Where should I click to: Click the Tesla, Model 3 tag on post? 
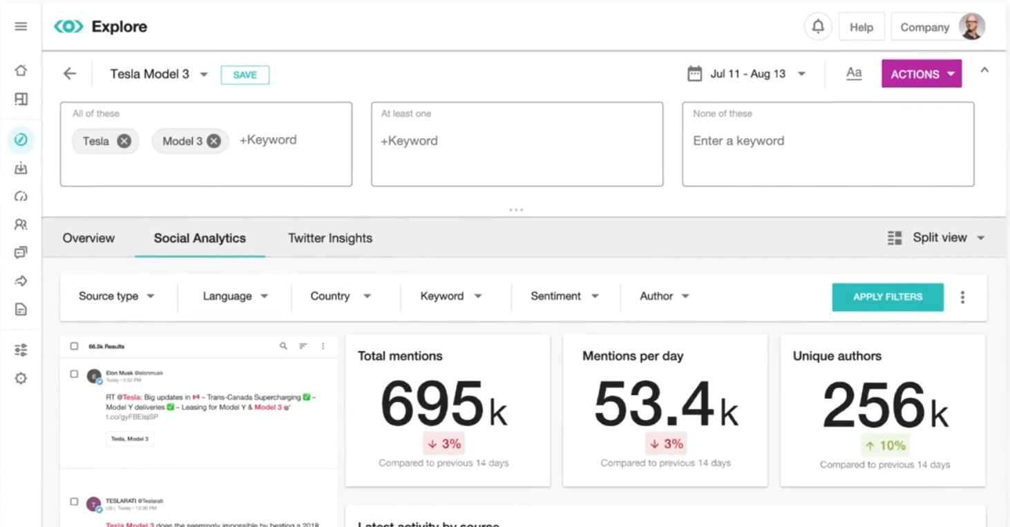pyautogui.click(x=130, y=439)
